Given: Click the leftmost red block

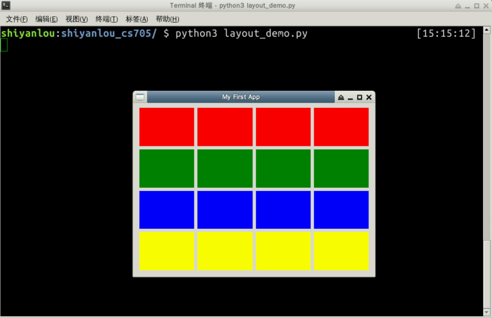Looking at the screenshot, I should [166, 126].
